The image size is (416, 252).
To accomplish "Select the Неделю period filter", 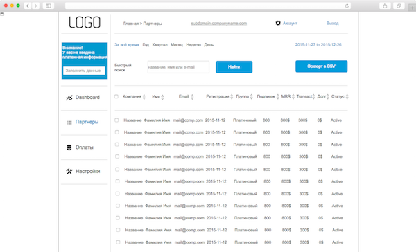I will [193, 45].
